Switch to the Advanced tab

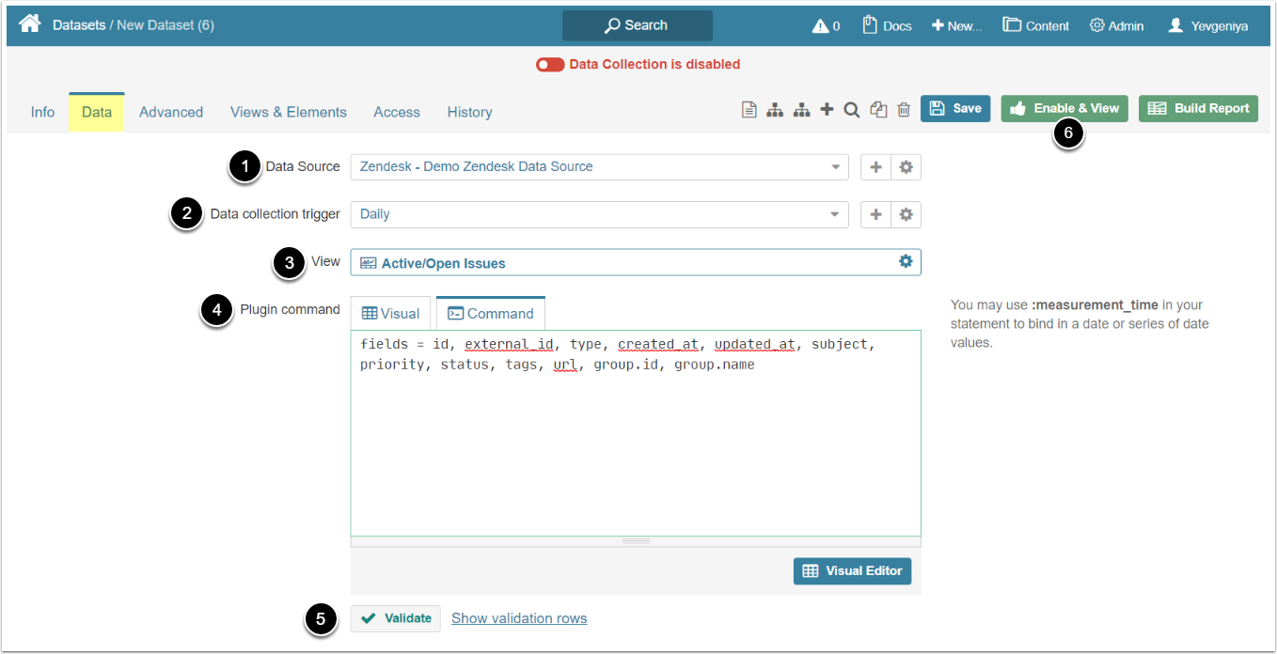[x=171, y=112]
